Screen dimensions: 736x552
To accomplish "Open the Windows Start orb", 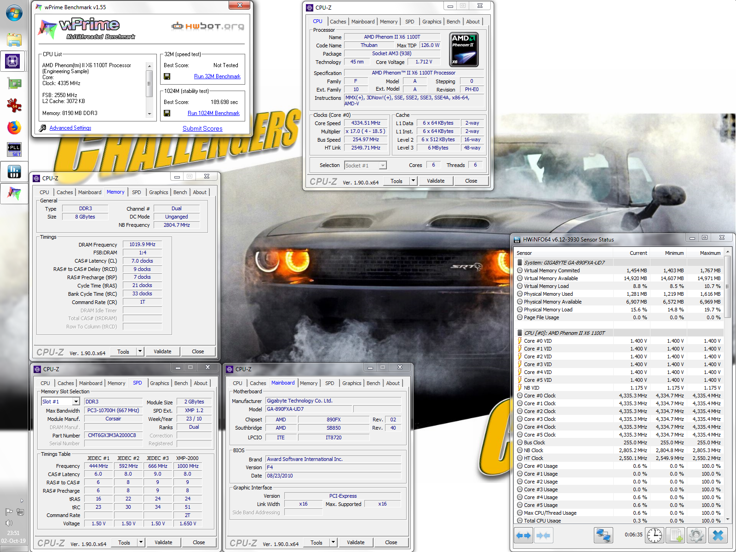I will pyautogui.click(x=14, y=13).
